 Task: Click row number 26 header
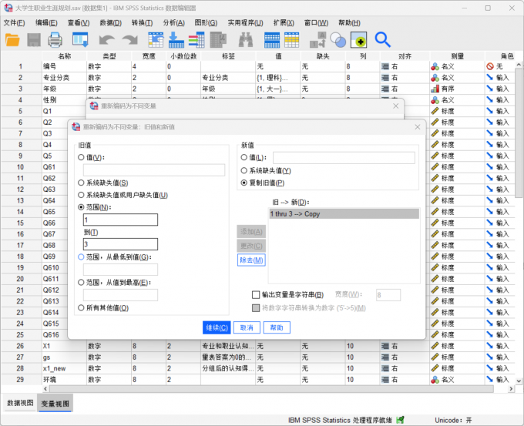click(x=21, y=346)
